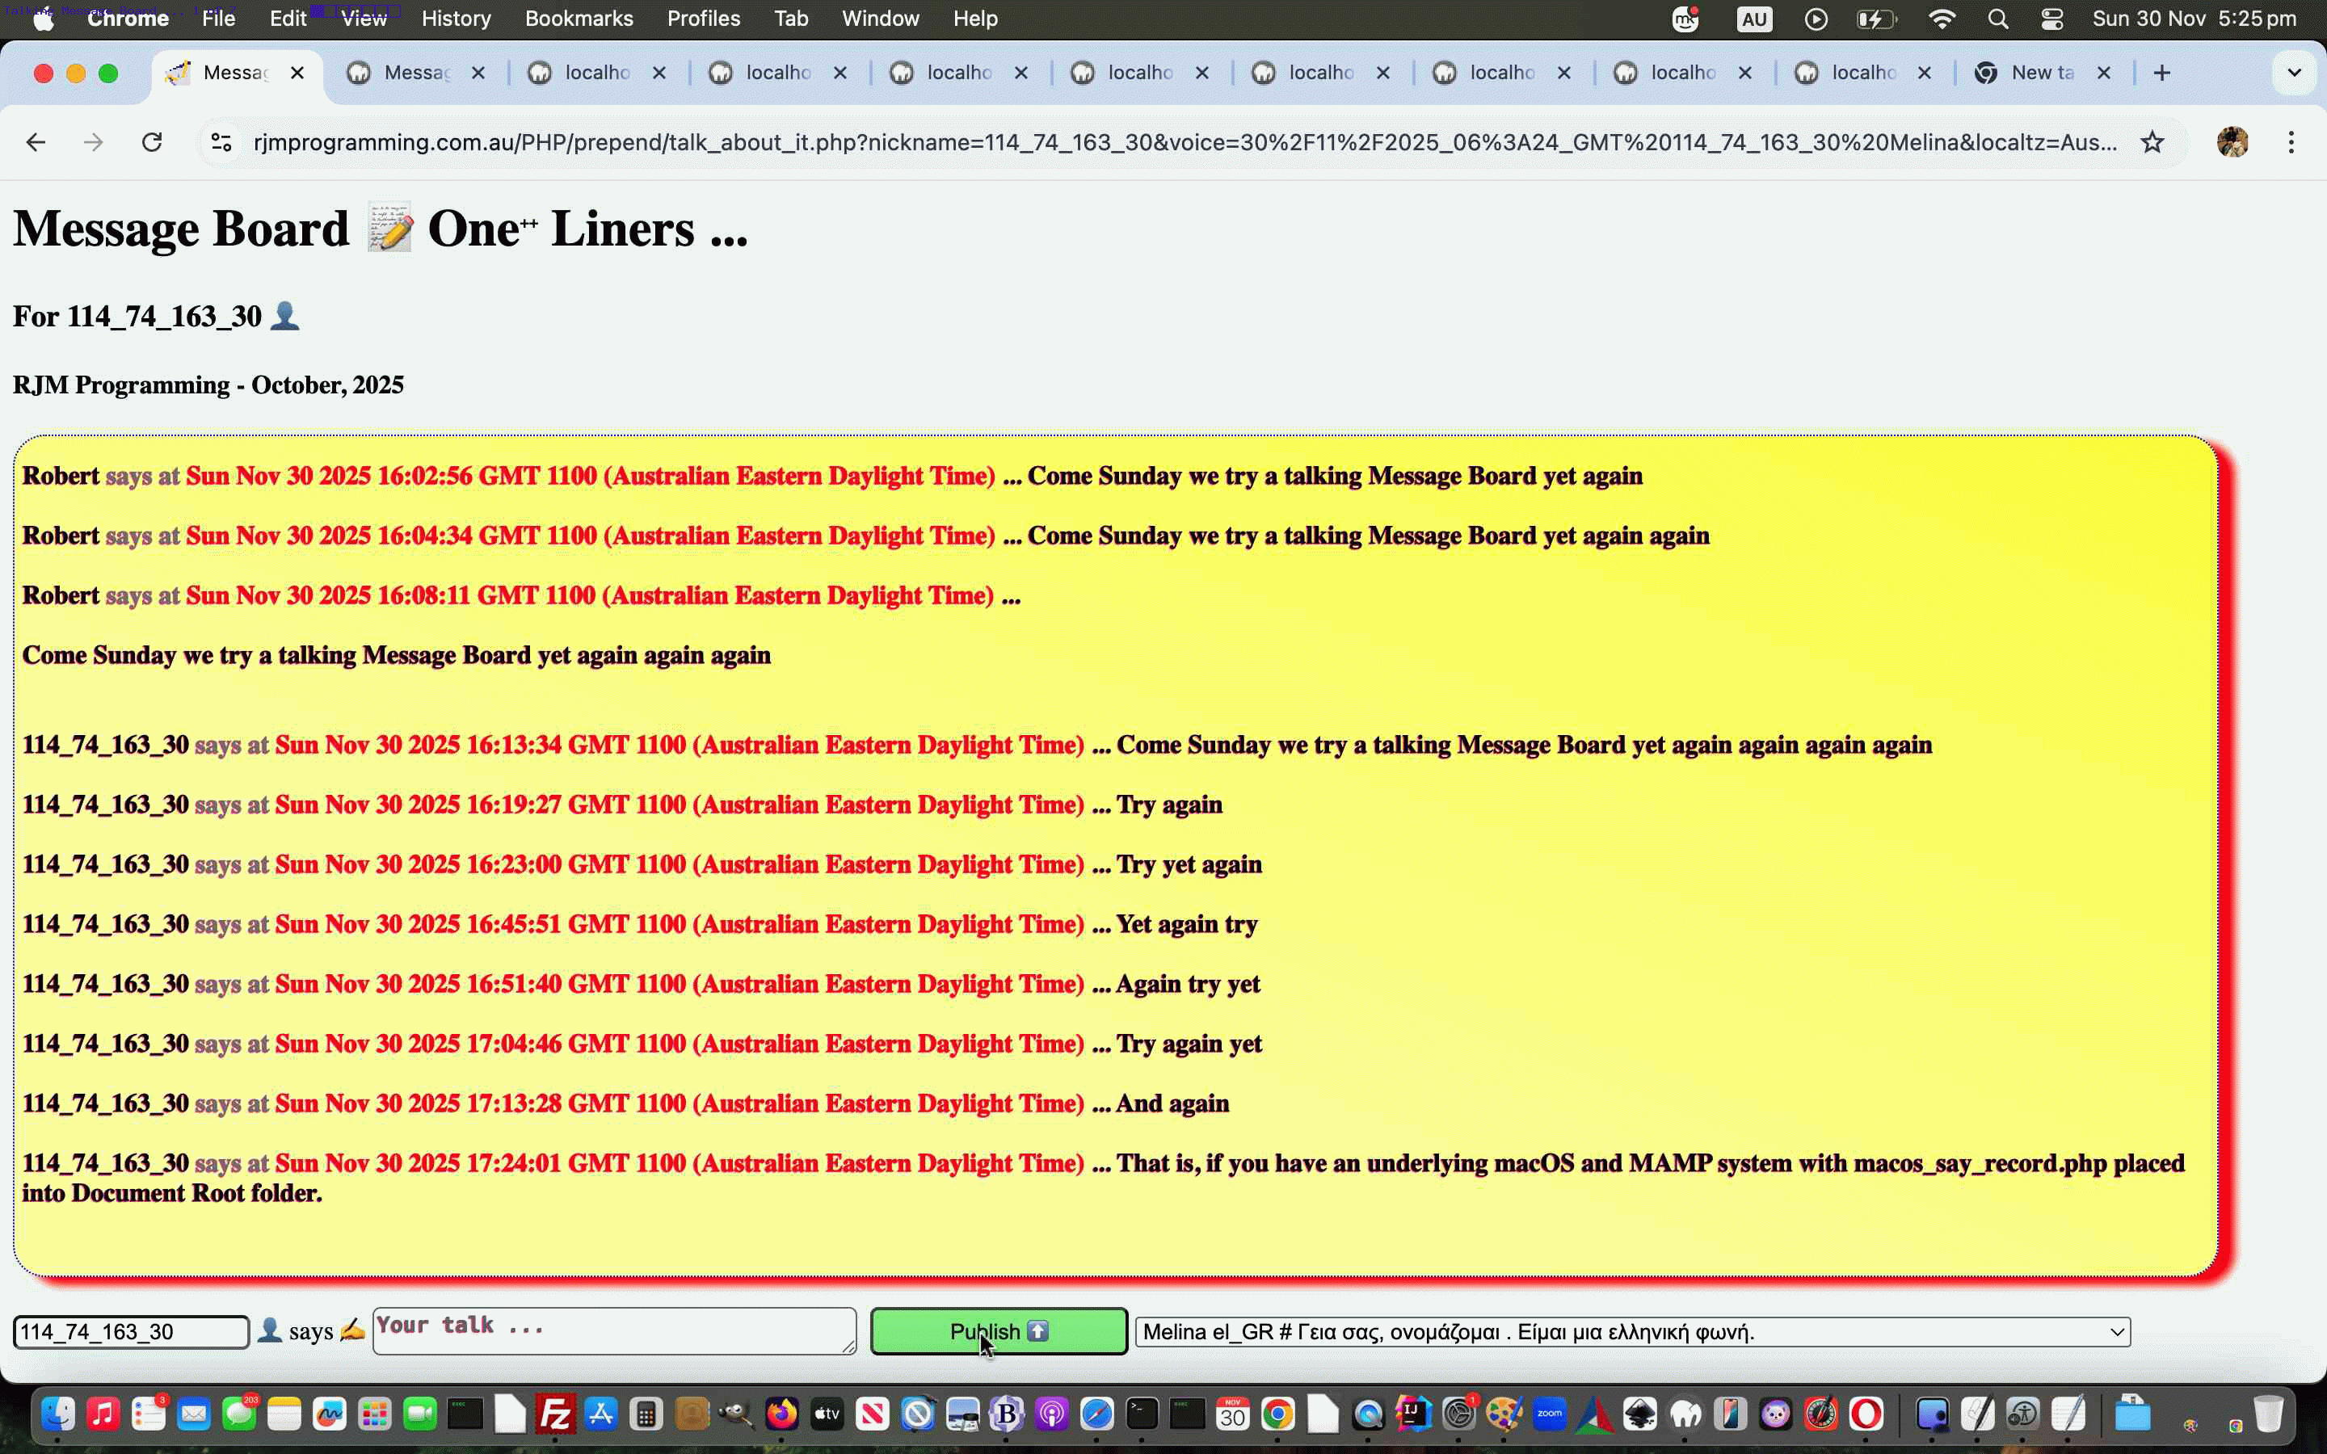The height and width of the screenshot is (1454, 2327).
Task: Open Inkscape from the Dock
Action: [1641, 1414]
